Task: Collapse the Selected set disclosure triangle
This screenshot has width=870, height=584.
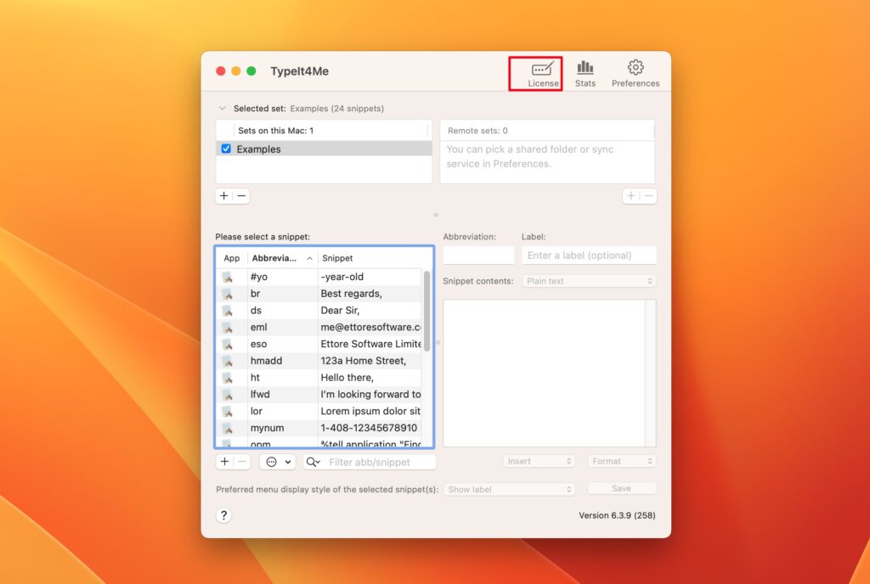Action: click(223, 108)
